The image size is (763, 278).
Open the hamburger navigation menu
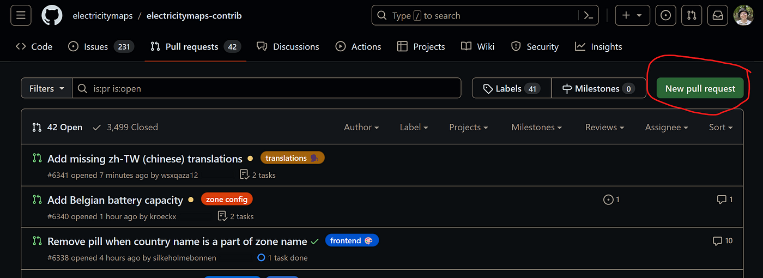point(21,16)
